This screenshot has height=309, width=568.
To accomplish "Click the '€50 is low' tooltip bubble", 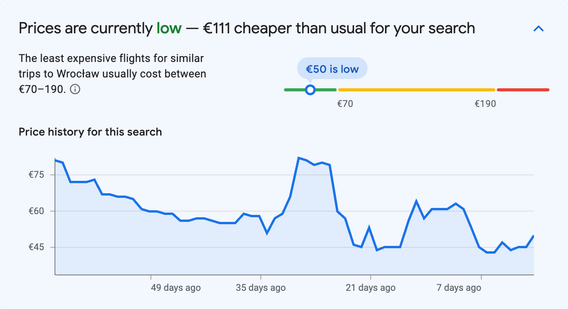I will (332, 68).
